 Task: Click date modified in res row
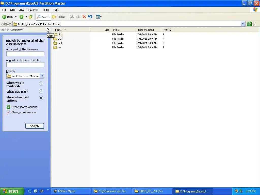pyautogui.click(x=147, y=47)
